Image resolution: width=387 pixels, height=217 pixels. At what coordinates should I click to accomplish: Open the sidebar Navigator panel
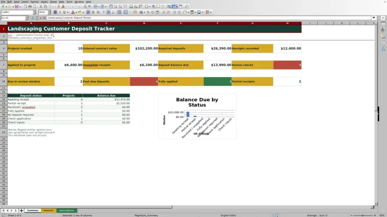(383, 43)
